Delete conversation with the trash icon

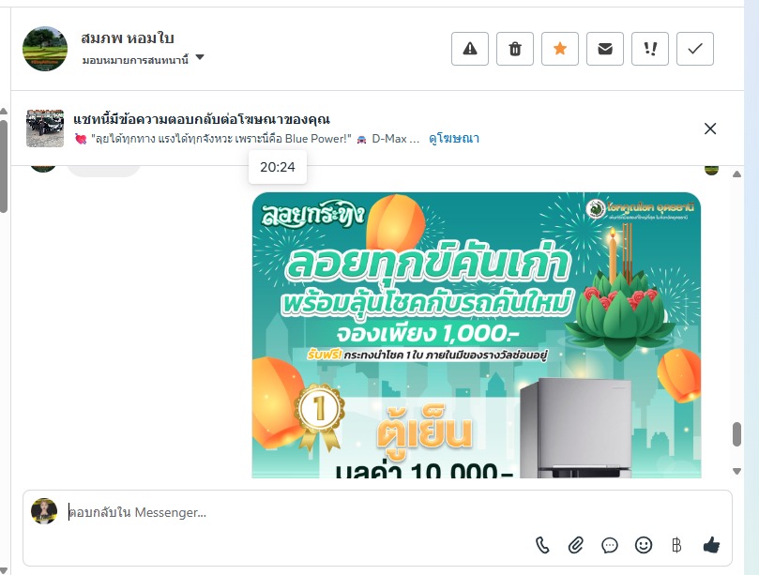pos(514,49)
